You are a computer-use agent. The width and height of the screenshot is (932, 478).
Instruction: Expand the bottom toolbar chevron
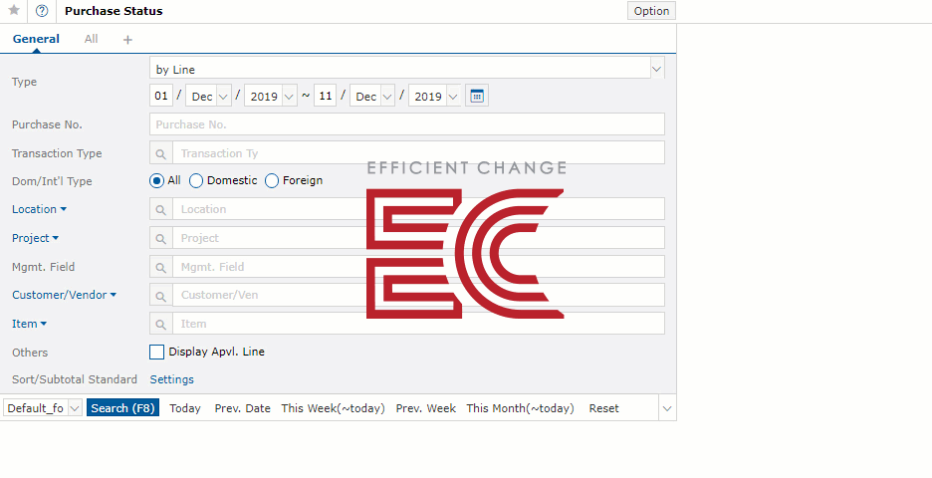click(x=667, y=408)
